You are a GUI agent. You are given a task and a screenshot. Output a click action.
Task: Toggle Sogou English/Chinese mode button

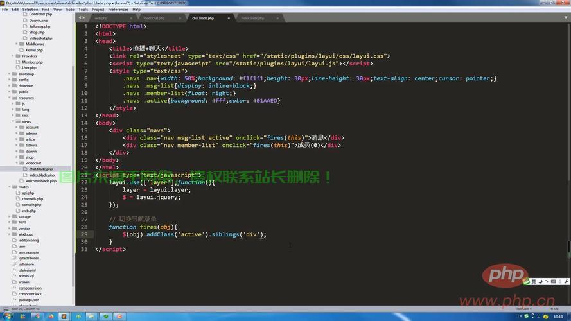click(534, 282)
